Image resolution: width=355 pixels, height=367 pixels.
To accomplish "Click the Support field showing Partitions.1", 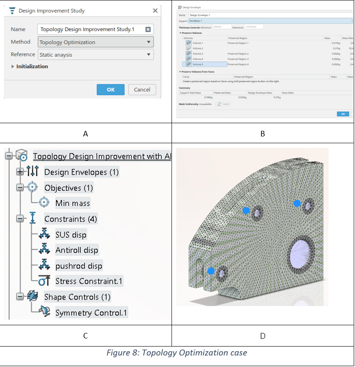I will (271, 21).
